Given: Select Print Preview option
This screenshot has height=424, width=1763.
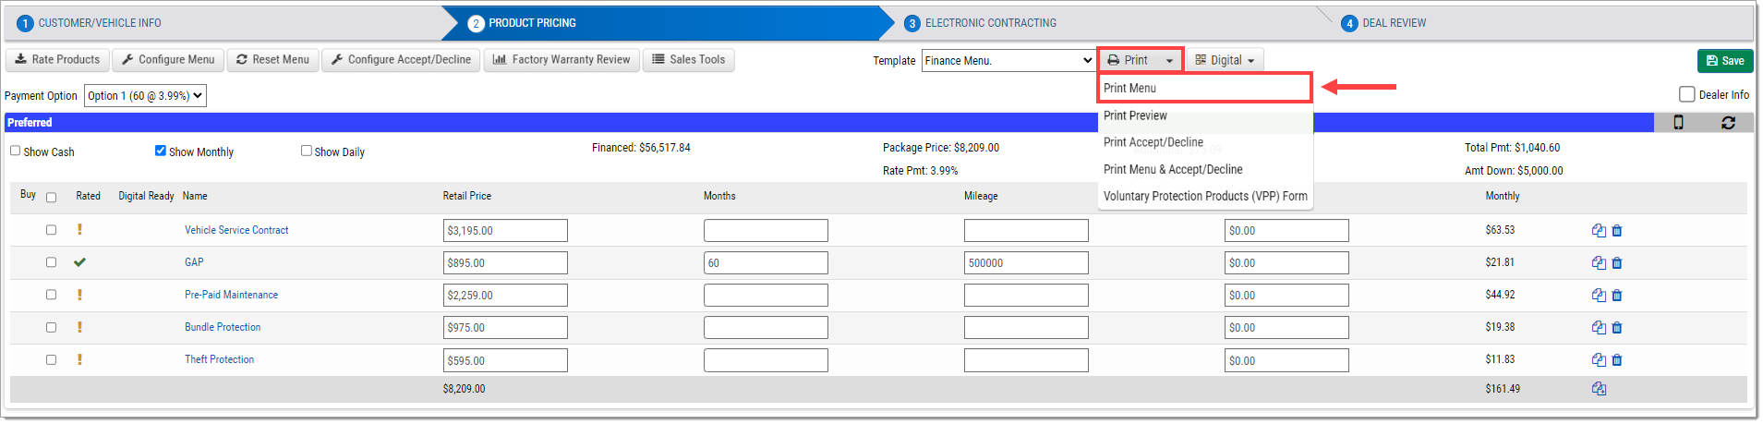Looking at the screenshot, I should tap(1204, 115).
